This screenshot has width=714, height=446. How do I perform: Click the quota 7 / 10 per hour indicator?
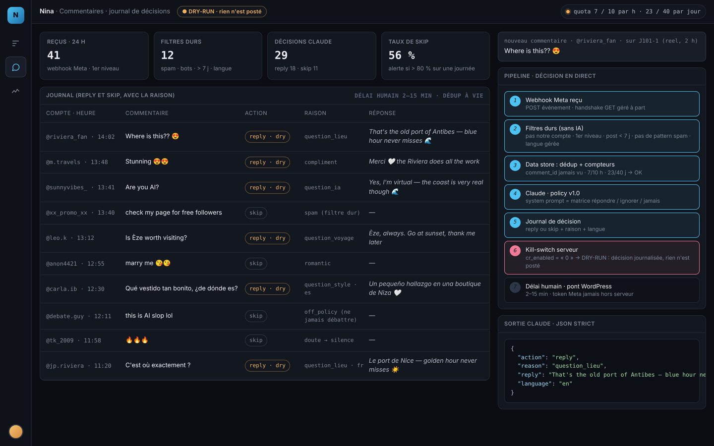click(x=633, y=11)
